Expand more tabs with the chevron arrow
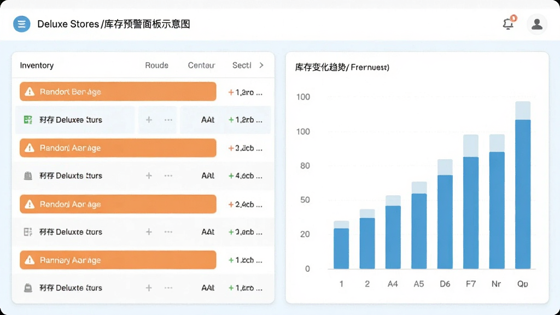560x315 pixels. (261, 65)
